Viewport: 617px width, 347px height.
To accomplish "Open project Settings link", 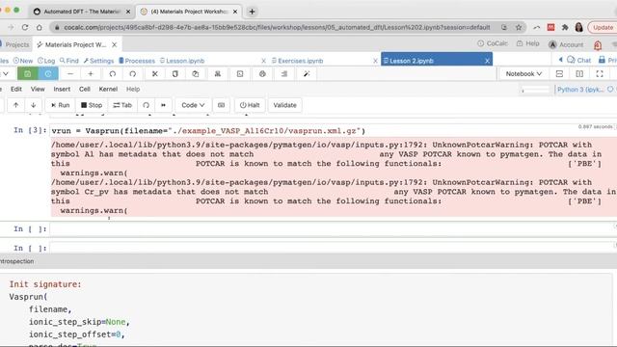I will click(98, 61).
